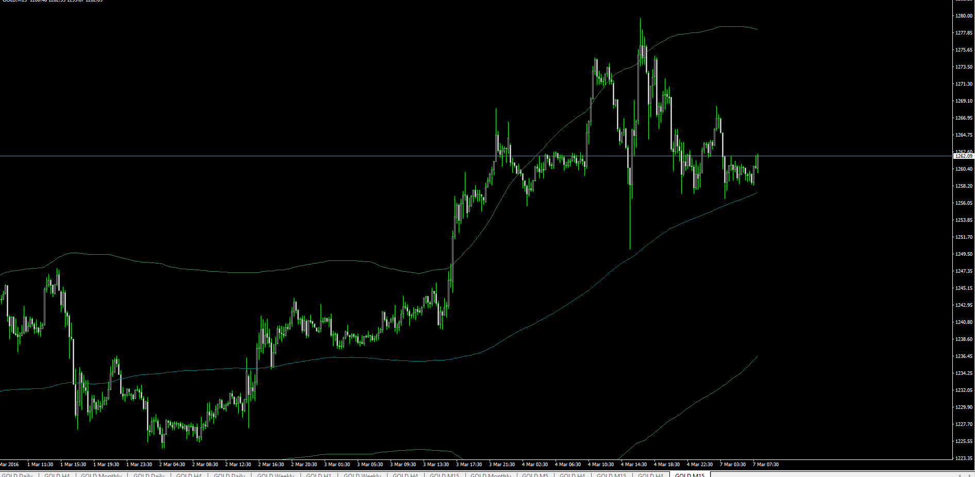Click the 1234.25 price scale label
975x477 pixels.
tap(964, 373)
